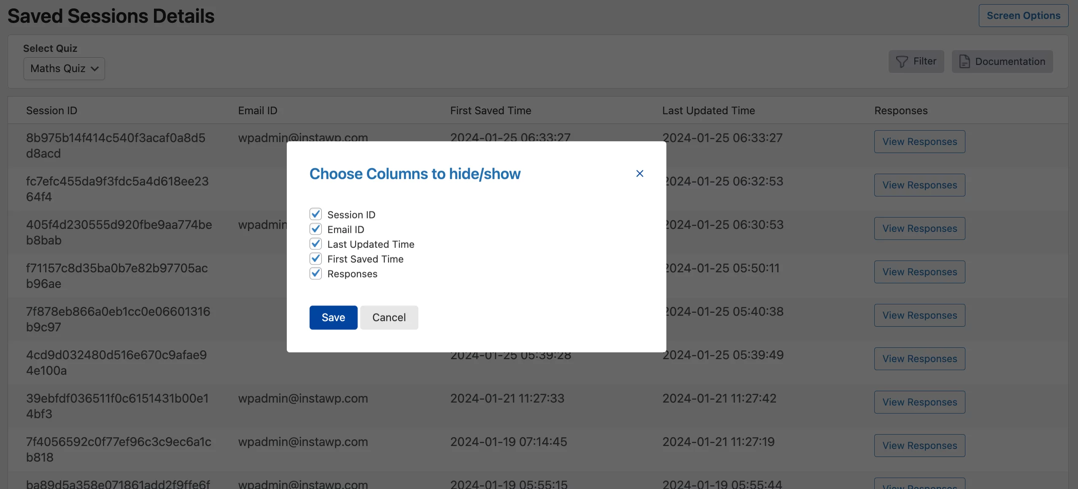This screenshot has width=1078, height=489.
Task: Click last updated time 2024-01-25 06:30:53
Action: click(x=724, y=225)
